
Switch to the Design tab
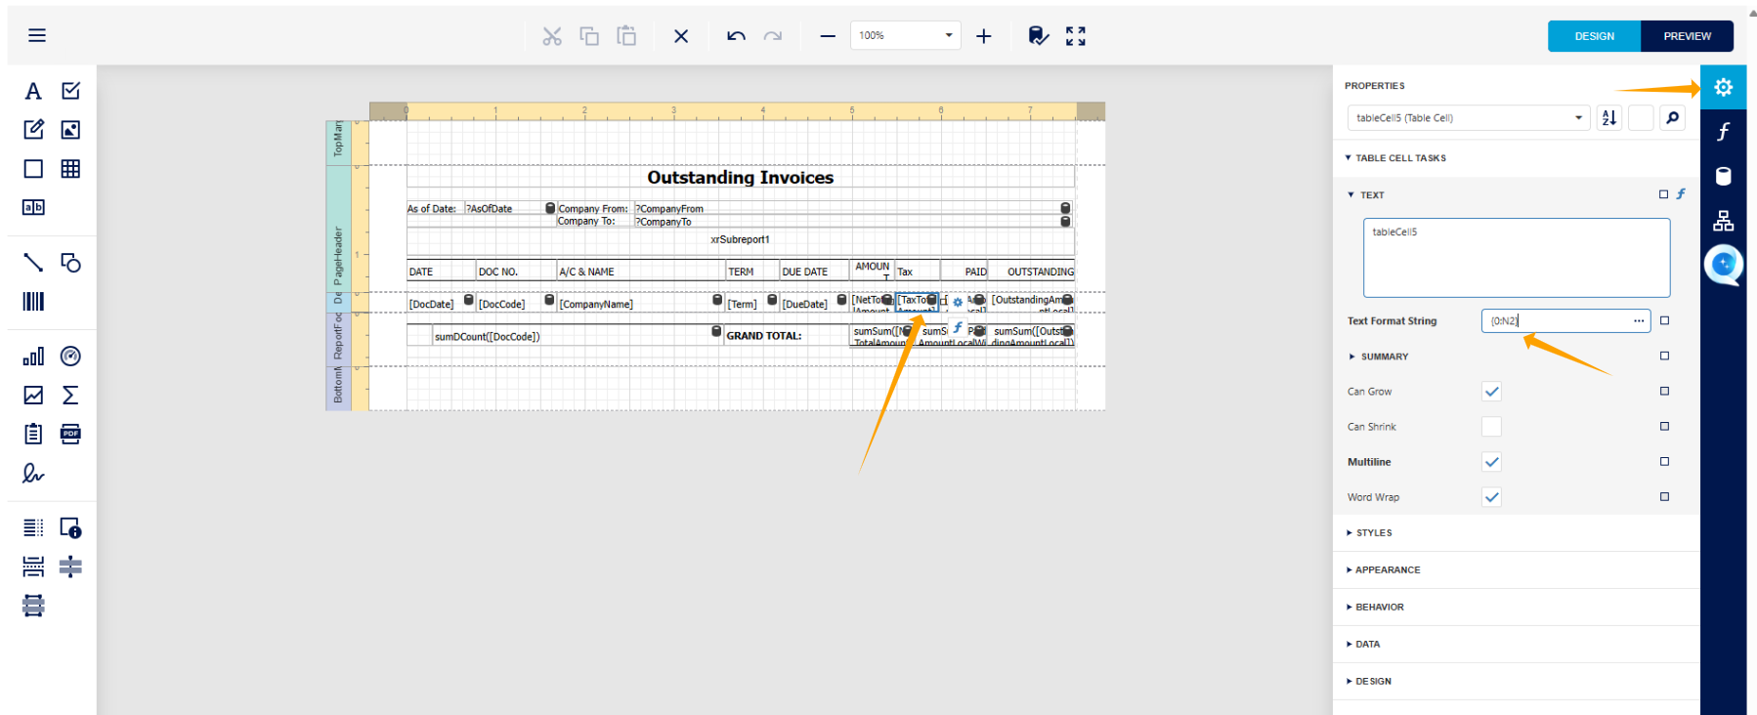[1594, 36]
